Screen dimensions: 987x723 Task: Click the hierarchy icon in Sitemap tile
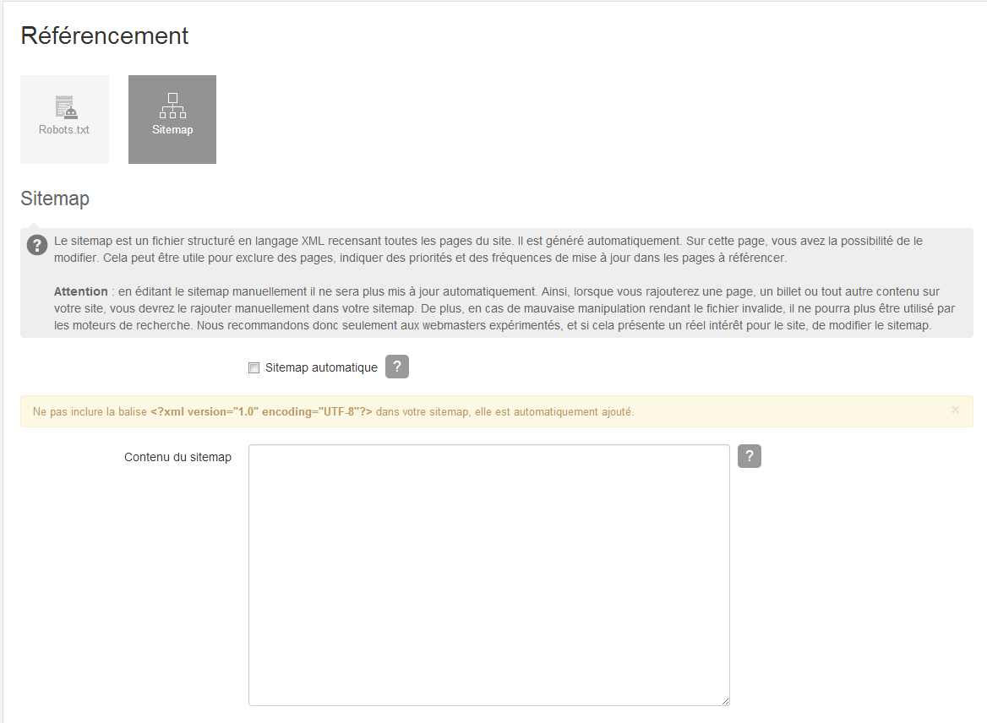pyautogui.click(x=172, y=106)
